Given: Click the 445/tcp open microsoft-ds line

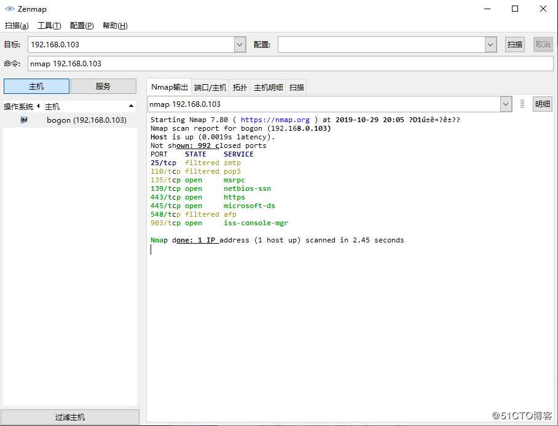Looking at the screenshot, I should (213, 206).
